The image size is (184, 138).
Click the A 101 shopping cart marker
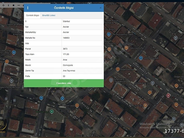pos(41,98)
